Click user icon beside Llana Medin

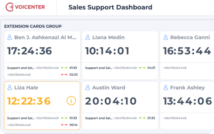pos(88,37)
